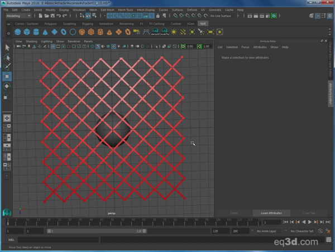This screenshot has width=335, height=252.
Task: Open the No Anim Layer dropdown
Action: click(x=269, y=231)
